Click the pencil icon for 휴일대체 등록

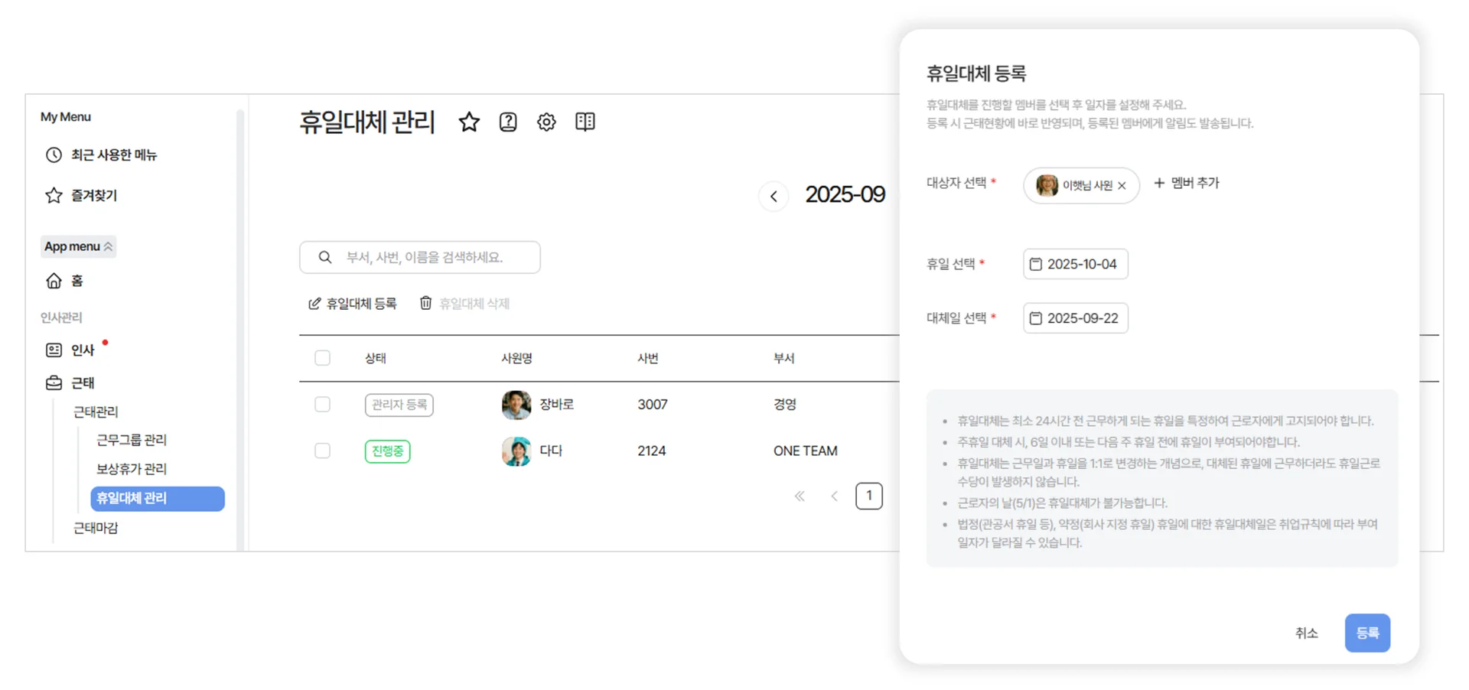[314, 303]
